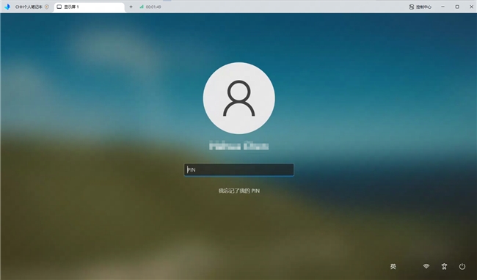Click the 00:01:49 session timer
Viewport: 477px width, 280px height.
coord(153,7)
